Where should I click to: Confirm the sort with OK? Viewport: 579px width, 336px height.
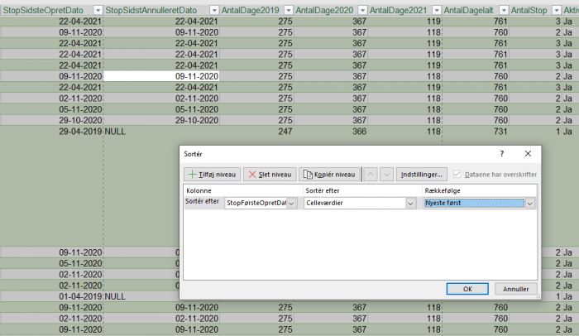[x=467, y=289]
